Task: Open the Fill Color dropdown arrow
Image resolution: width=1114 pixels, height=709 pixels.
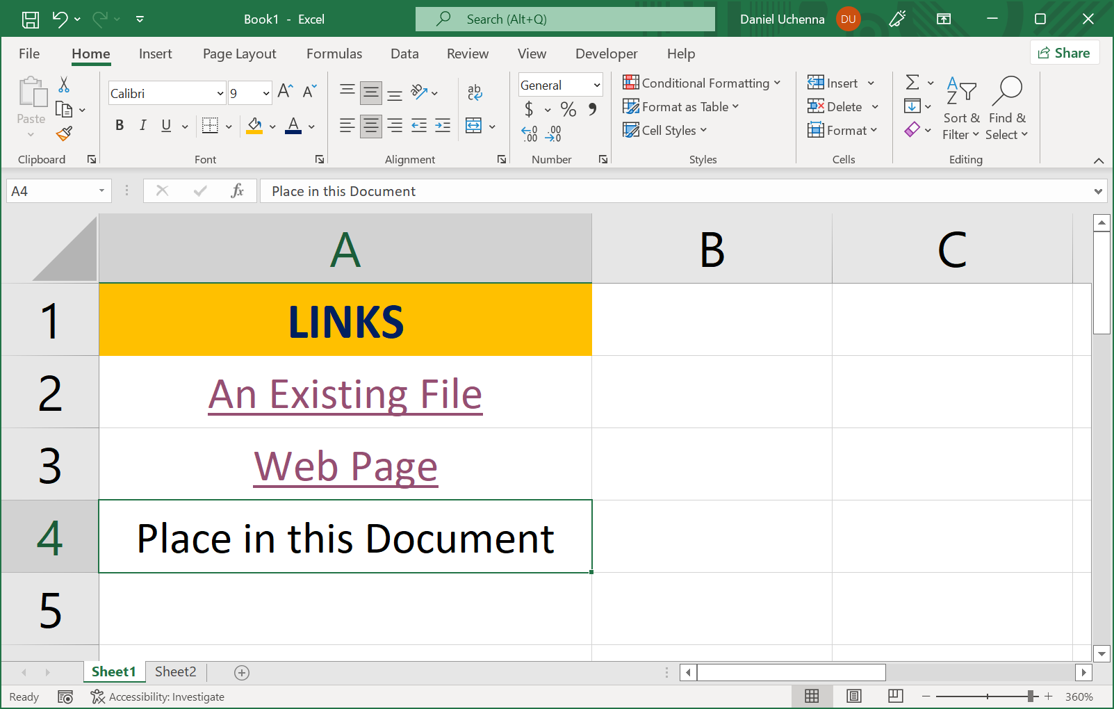Action: (x=272, y=126)
